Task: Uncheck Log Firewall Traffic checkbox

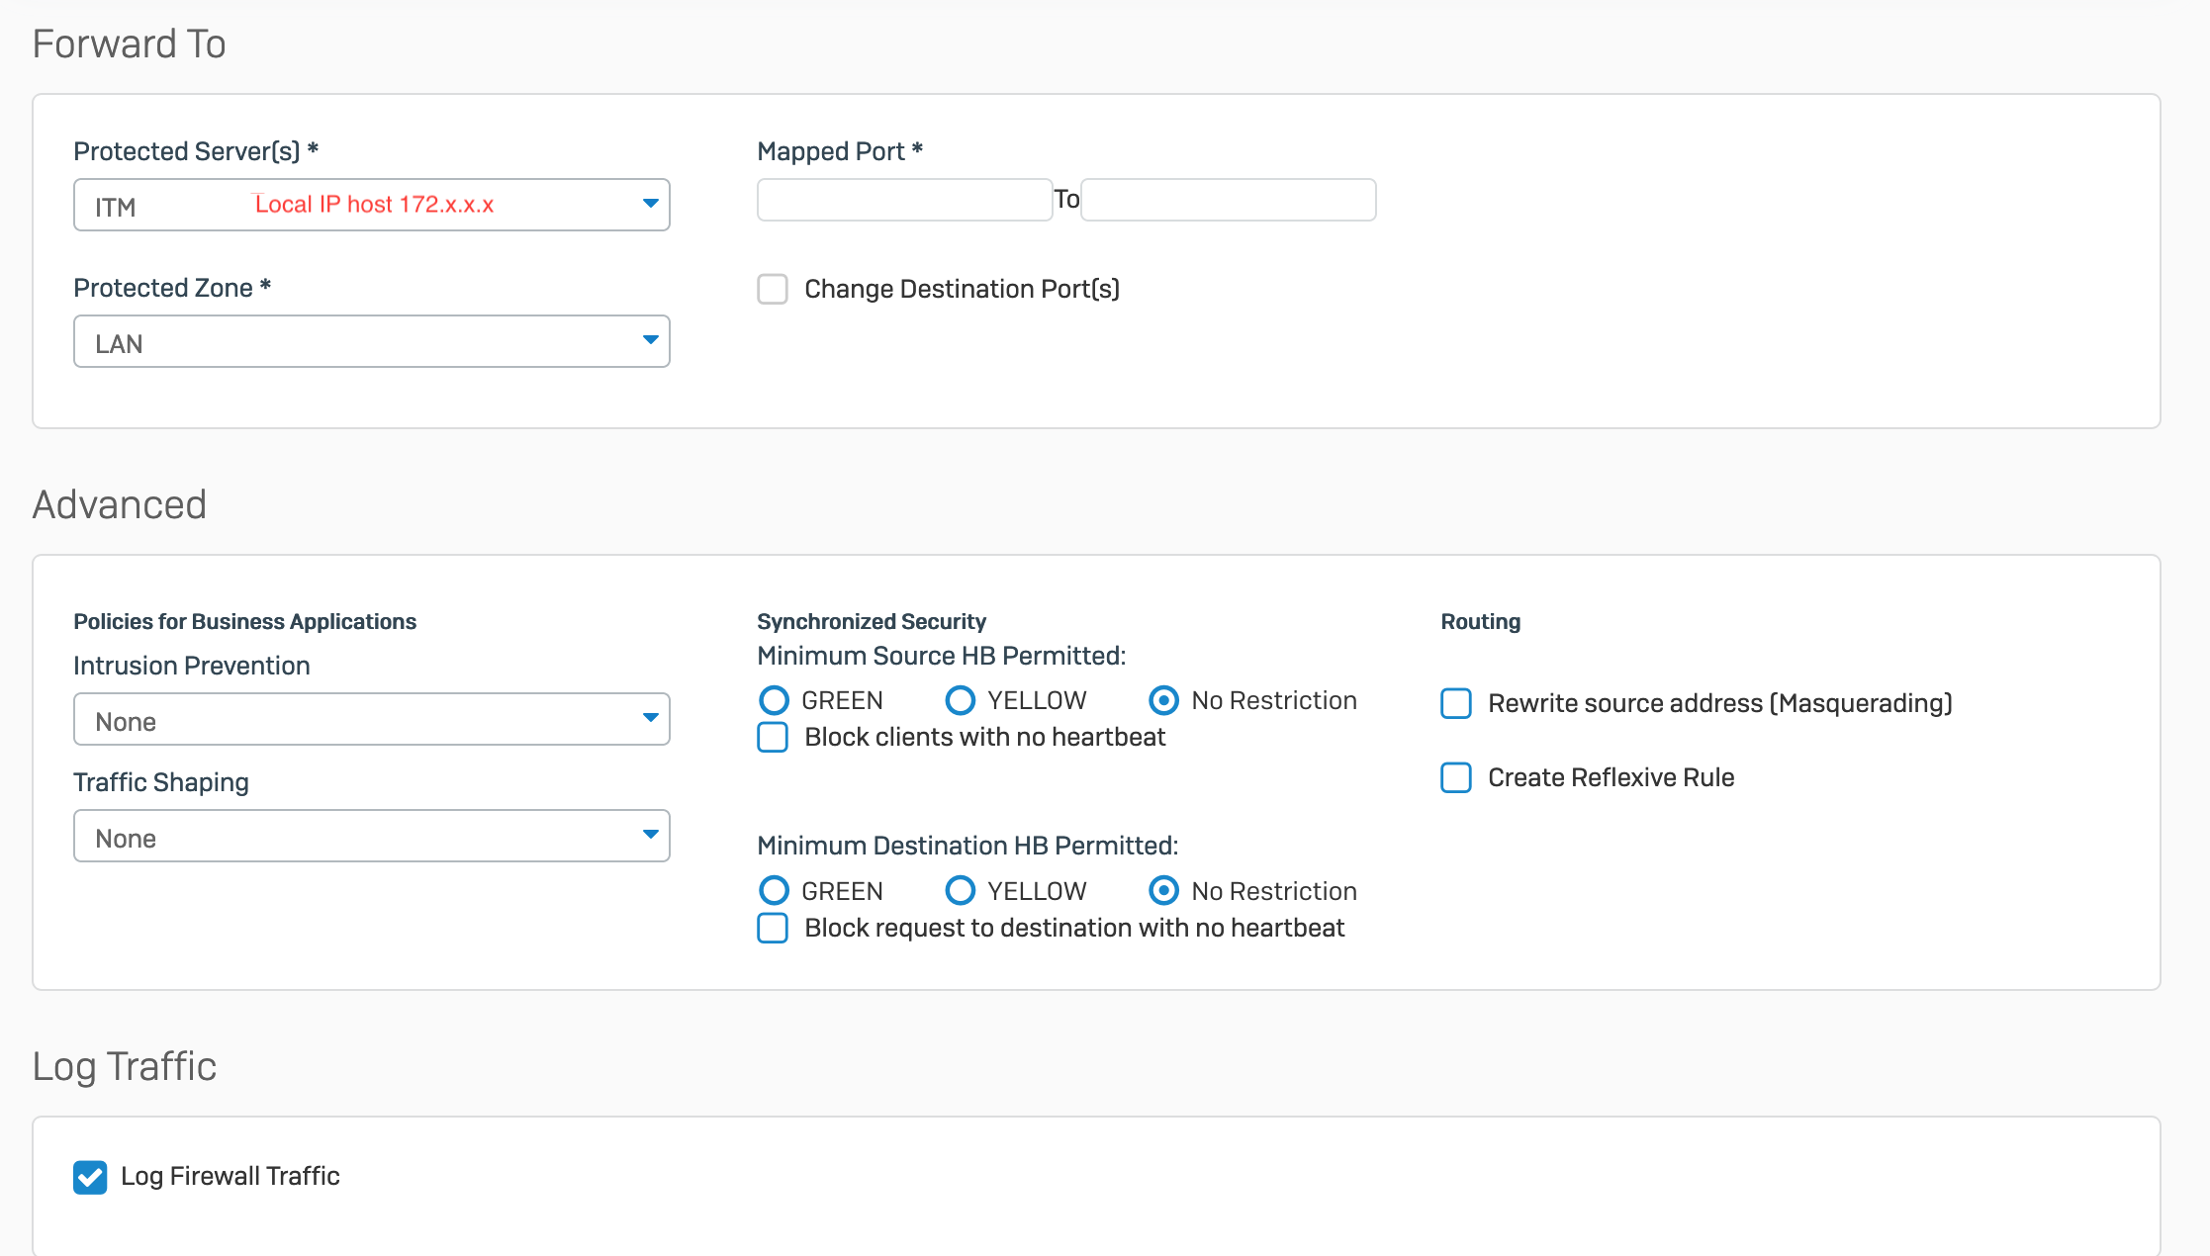Action: coord(90,1177)
